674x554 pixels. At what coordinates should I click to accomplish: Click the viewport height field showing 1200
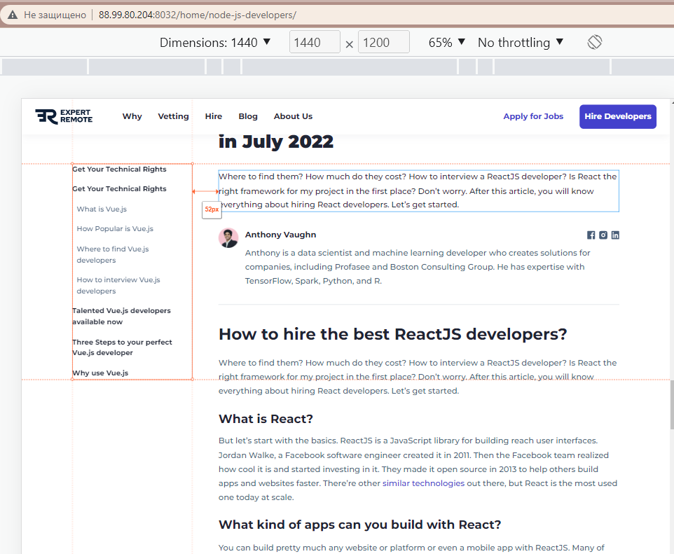(383, 42)
